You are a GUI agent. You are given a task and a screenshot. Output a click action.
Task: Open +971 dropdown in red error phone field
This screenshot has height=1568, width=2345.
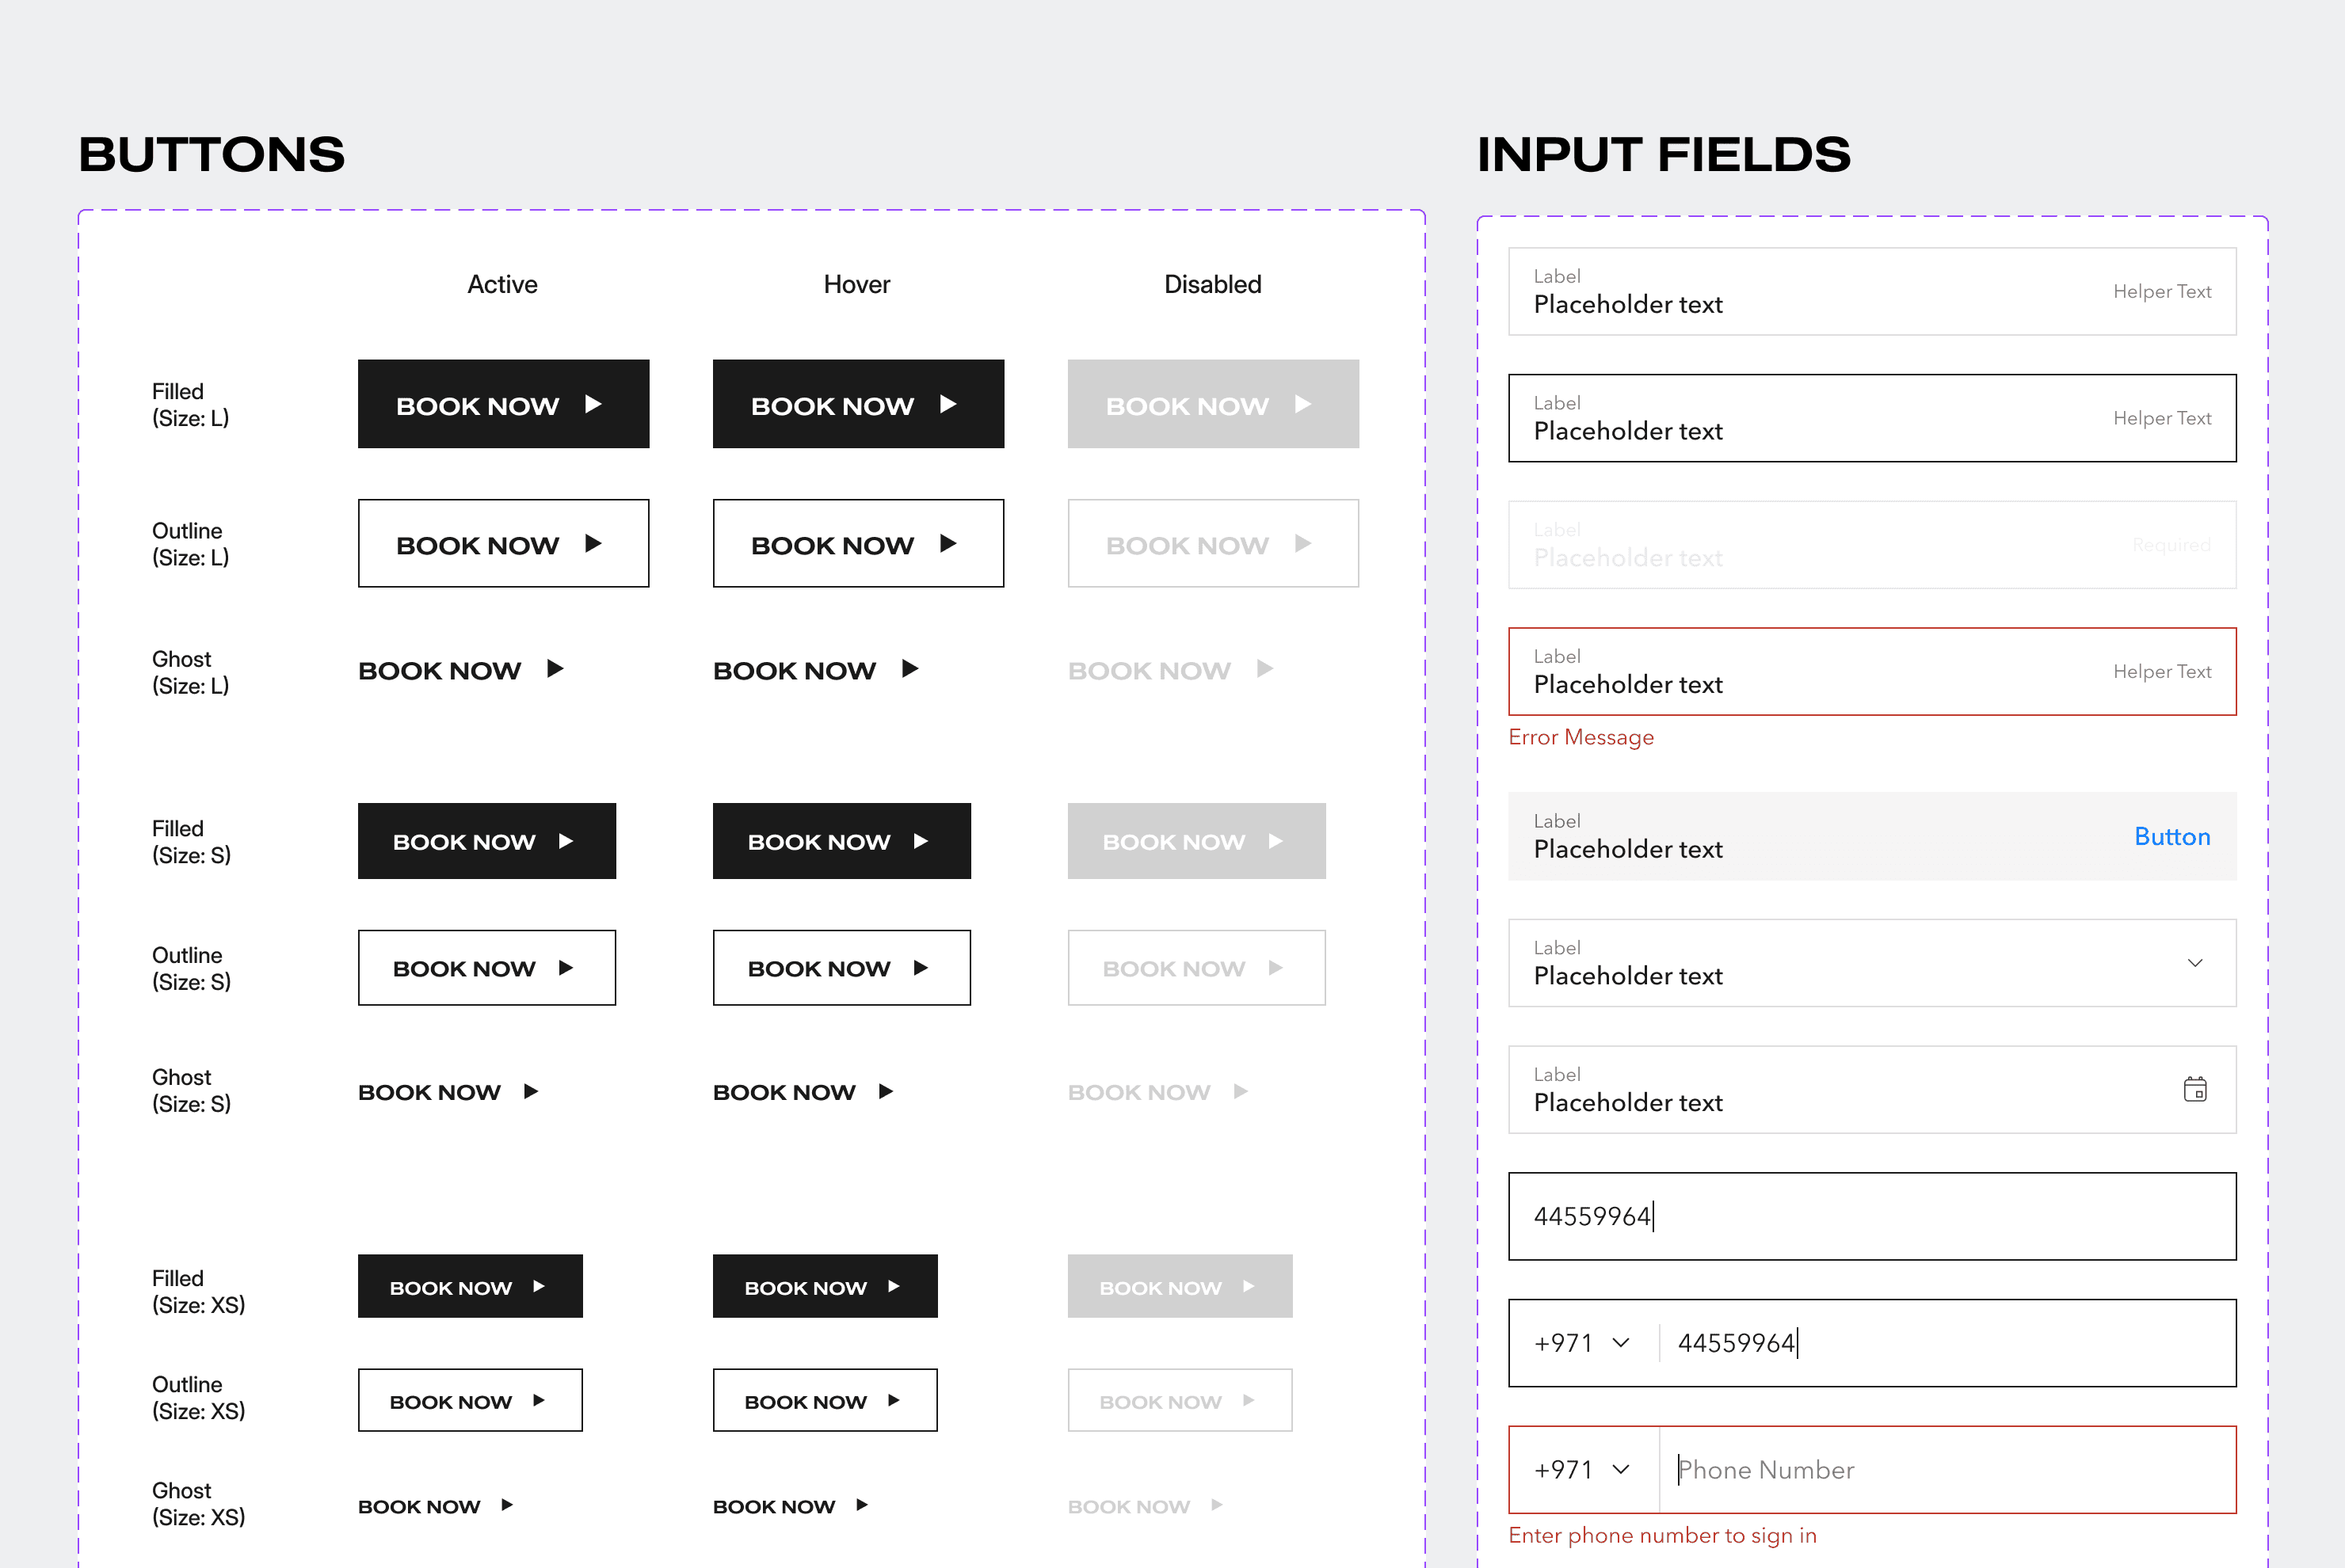coord(1581,1470)
